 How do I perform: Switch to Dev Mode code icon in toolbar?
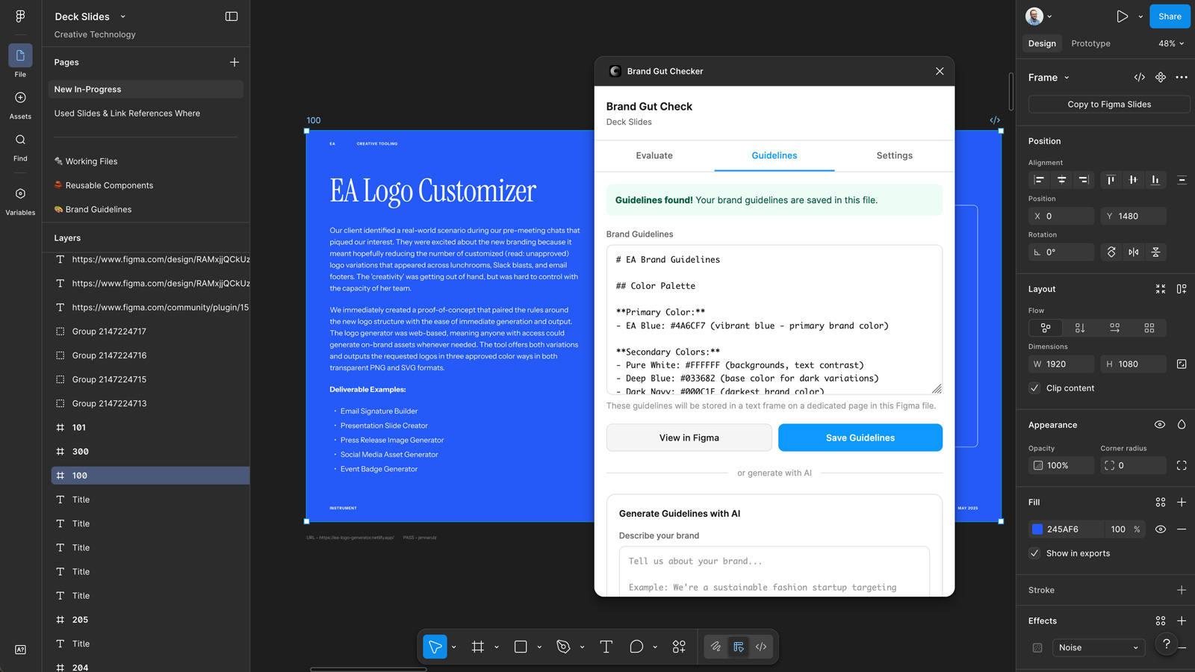[761, 647]
